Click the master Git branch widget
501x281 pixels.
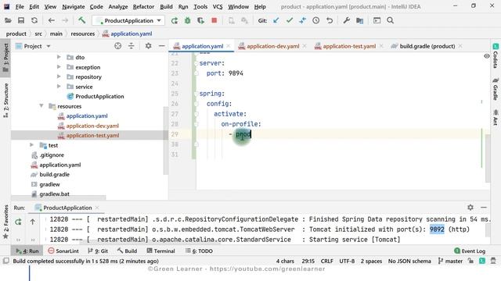click(450, 261)
